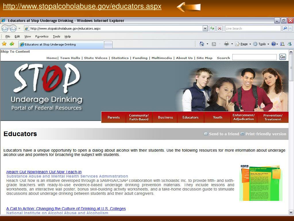Open the Funding link
294x221 pixels.
(x=140, y=58)
